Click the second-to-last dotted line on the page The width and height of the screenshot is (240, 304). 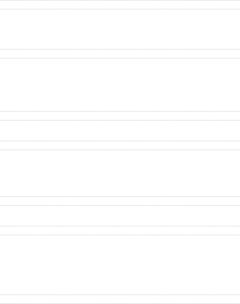[x=120, y=295]
